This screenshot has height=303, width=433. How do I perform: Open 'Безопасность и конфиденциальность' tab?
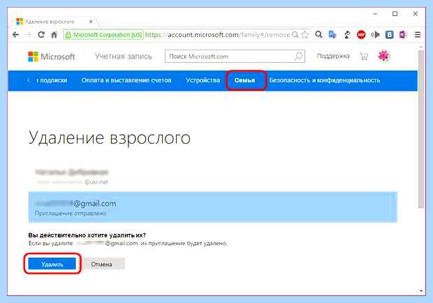pos(325,80)
